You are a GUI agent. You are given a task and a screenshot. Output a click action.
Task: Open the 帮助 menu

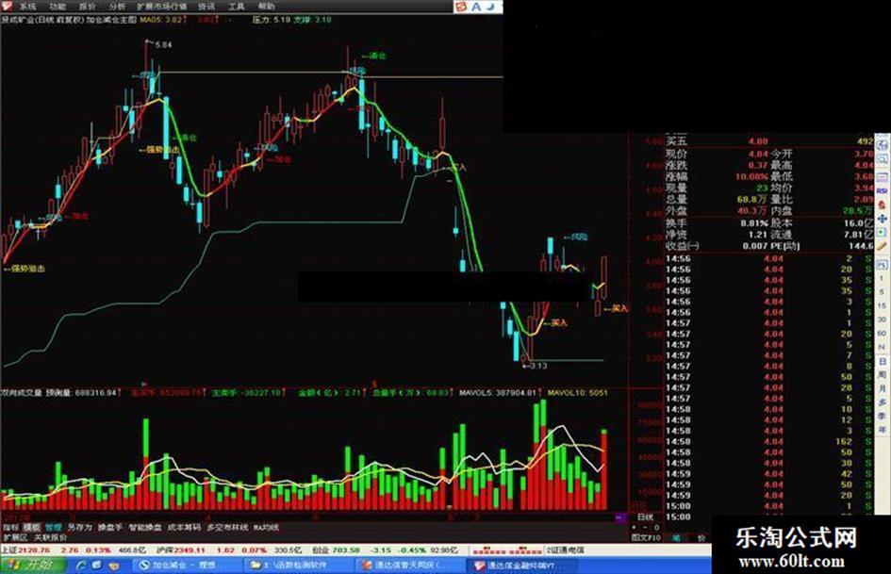(x=266, y=7)
